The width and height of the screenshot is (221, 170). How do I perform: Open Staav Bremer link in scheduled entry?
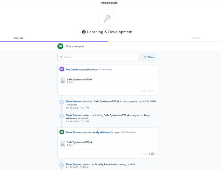[73, 101]
